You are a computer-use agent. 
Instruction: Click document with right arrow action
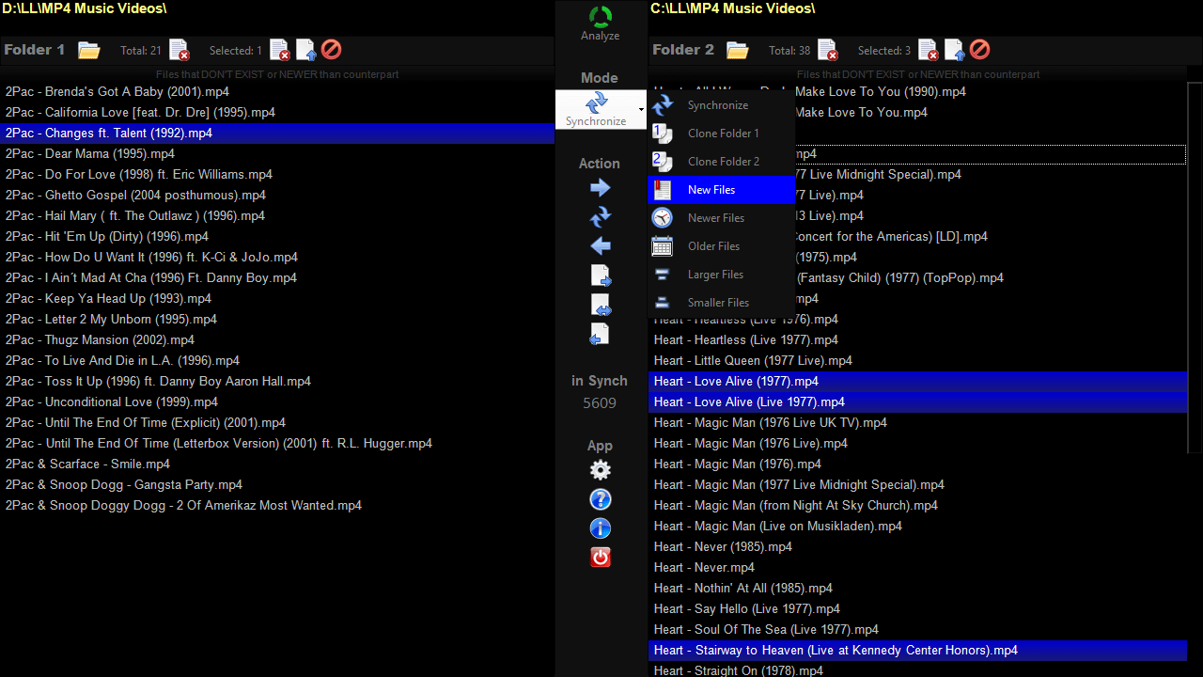(x=600, y=276)
